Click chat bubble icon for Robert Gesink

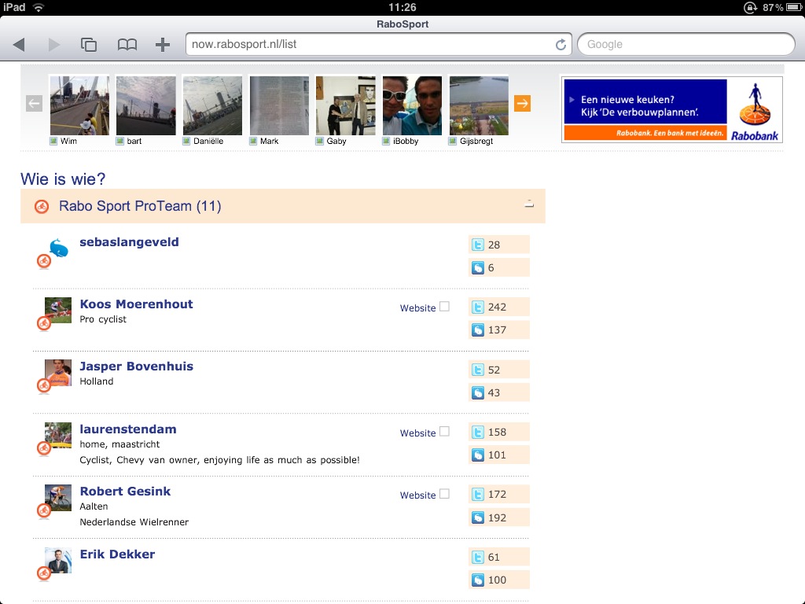pyautogui.click(x=477, y=517)
